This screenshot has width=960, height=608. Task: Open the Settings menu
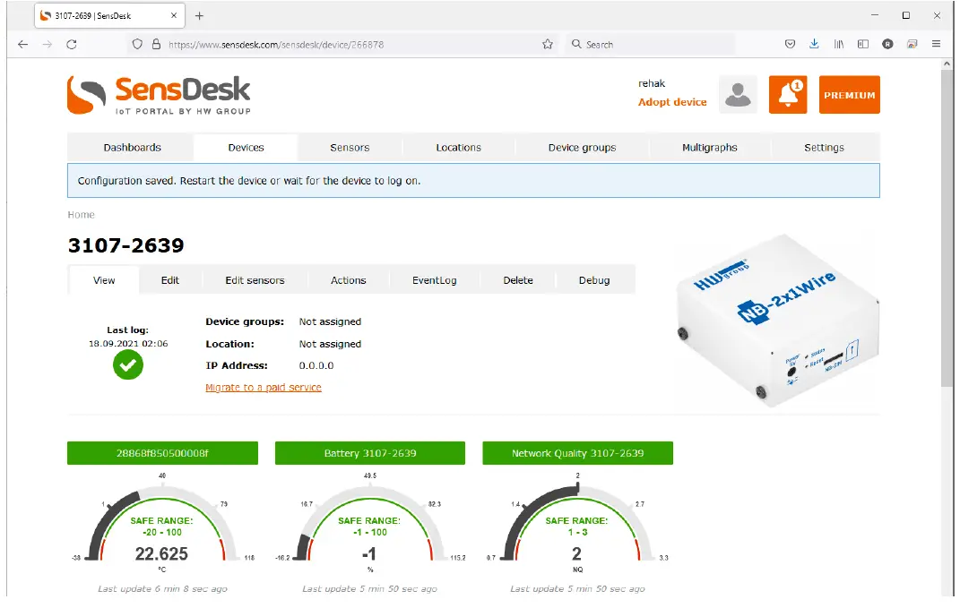(x=824, y=148)
